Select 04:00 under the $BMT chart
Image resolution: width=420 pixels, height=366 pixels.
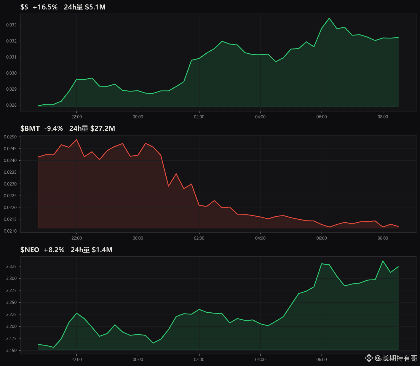tap(260, 238)
